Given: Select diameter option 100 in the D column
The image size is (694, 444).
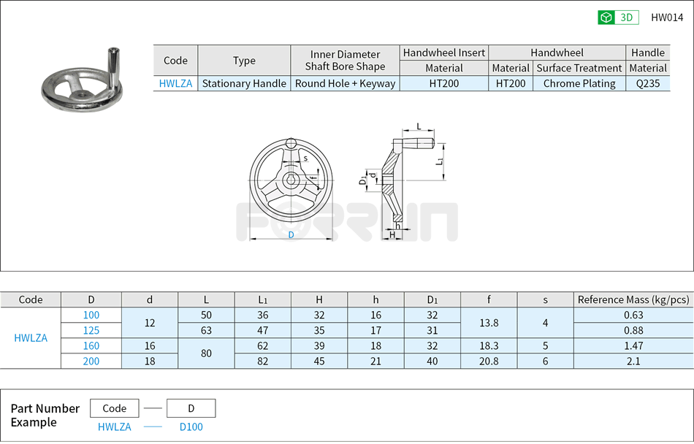Looking at the screenshot, I should tap(91, 315).
